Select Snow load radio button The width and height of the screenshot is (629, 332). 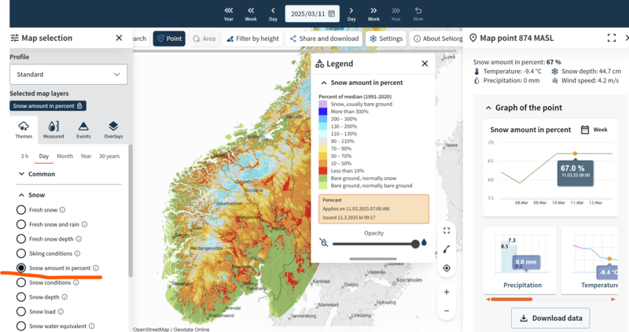21,312
